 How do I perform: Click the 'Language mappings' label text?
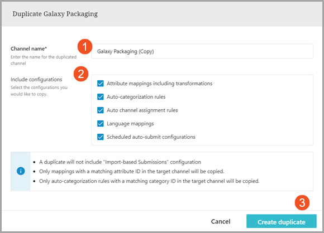pyautogui.click(x=130, y=124)
